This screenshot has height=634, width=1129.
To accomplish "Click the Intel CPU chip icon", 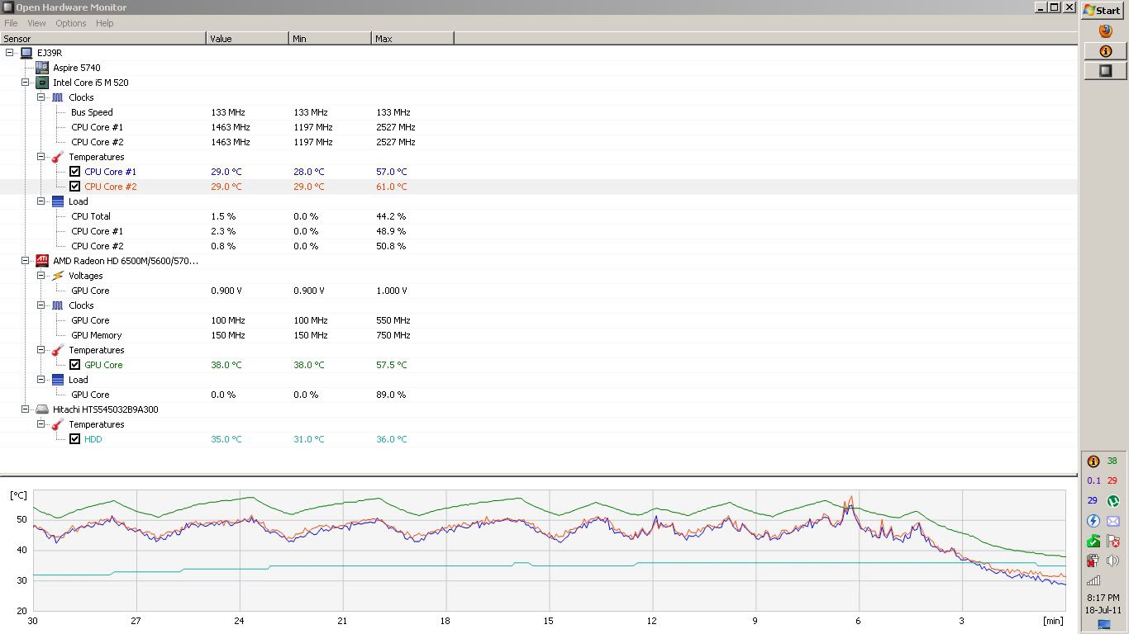I will coord(42,83).
